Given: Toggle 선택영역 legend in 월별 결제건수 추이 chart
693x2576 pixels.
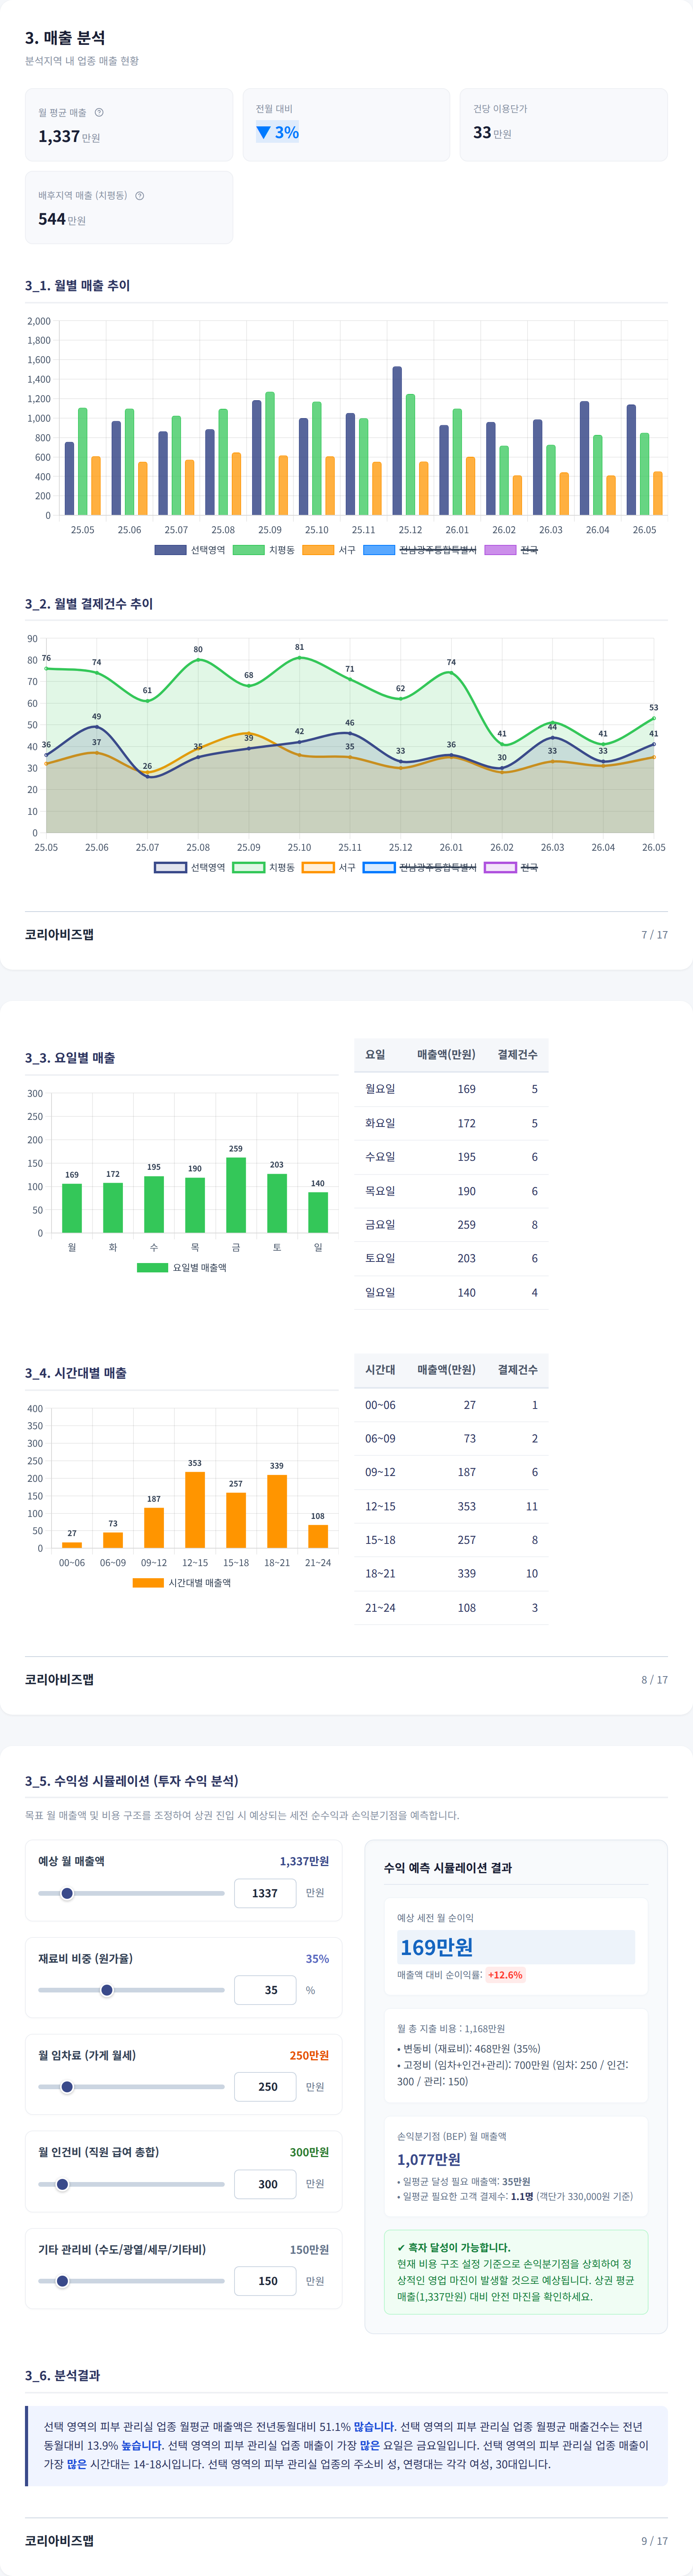Looking at the screenshot, I should point(190,867).
